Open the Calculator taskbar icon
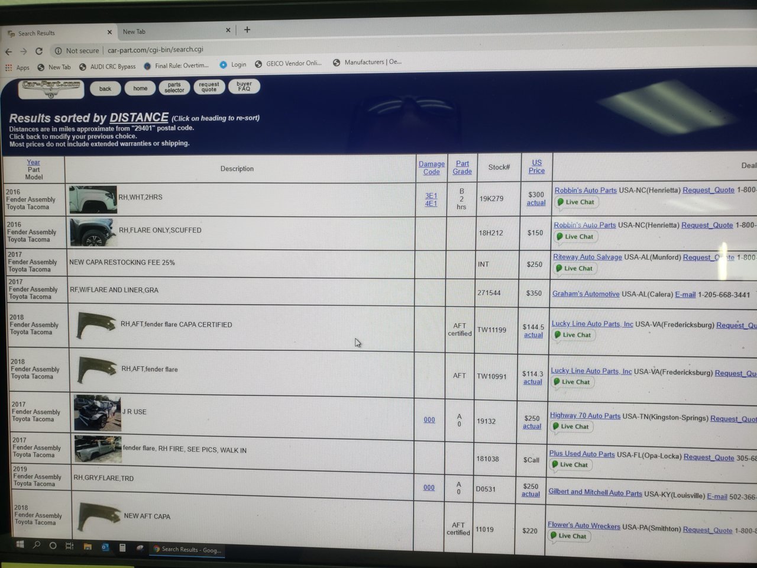This screenshot has width=757, height=568. pyautogui.click(x=122, y=548)
